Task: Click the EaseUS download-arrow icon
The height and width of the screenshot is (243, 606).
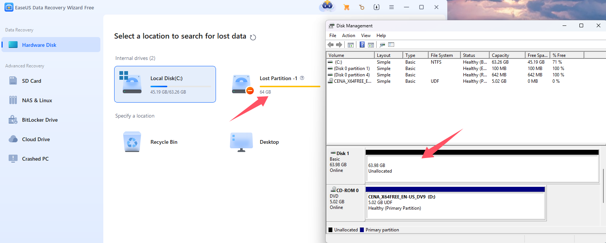Action: point(377,7)
